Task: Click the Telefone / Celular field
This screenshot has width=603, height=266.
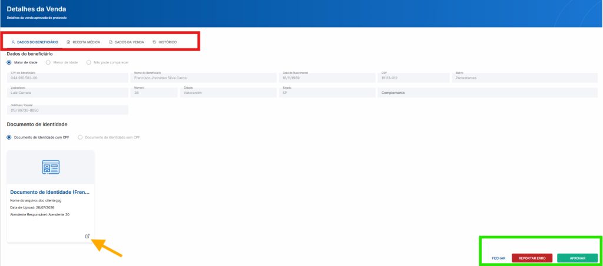Action: [68, 110]
